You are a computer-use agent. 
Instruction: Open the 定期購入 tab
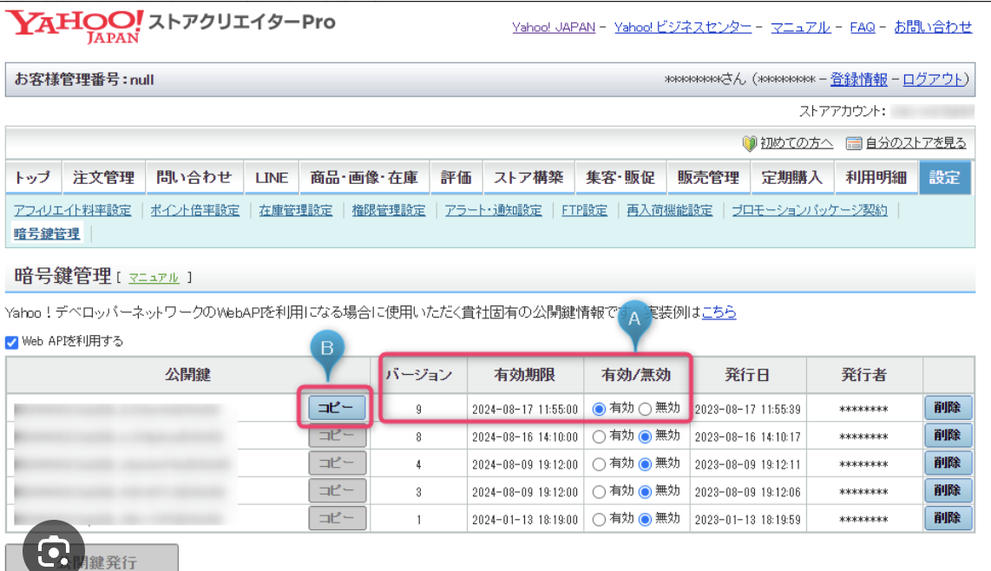792,178
